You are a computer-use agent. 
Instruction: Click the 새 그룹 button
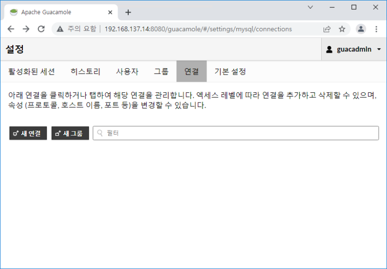coord(70,133)
